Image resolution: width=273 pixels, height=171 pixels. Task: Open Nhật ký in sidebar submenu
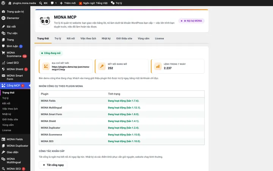coord(6,114)
